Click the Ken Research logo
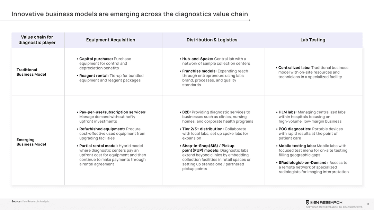374x210 pixels. (x=324, y=202)
